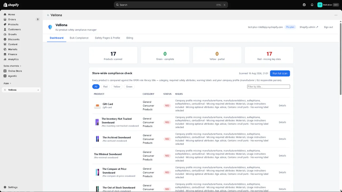
Task: Open Orders in sidebar
Action: (x=12, y=19)
